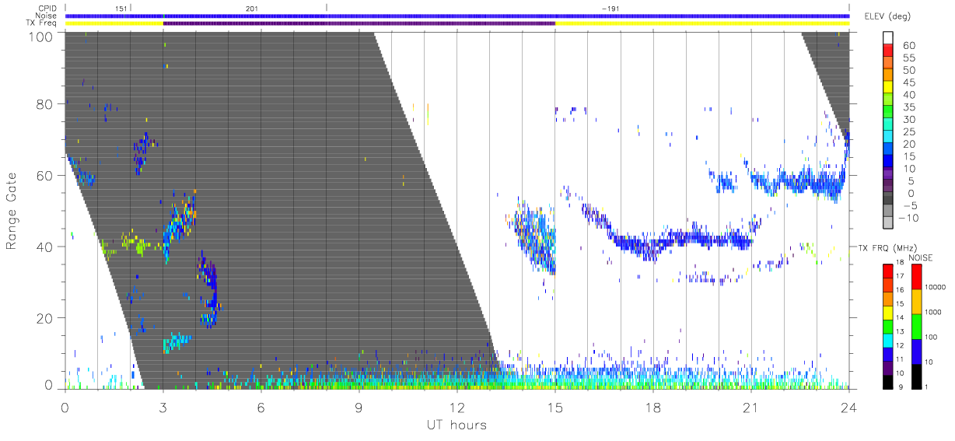Viewport: 955px width, 441px height.
Task: Click the '1000' label on NOISE scale
Action: (934, 312)
